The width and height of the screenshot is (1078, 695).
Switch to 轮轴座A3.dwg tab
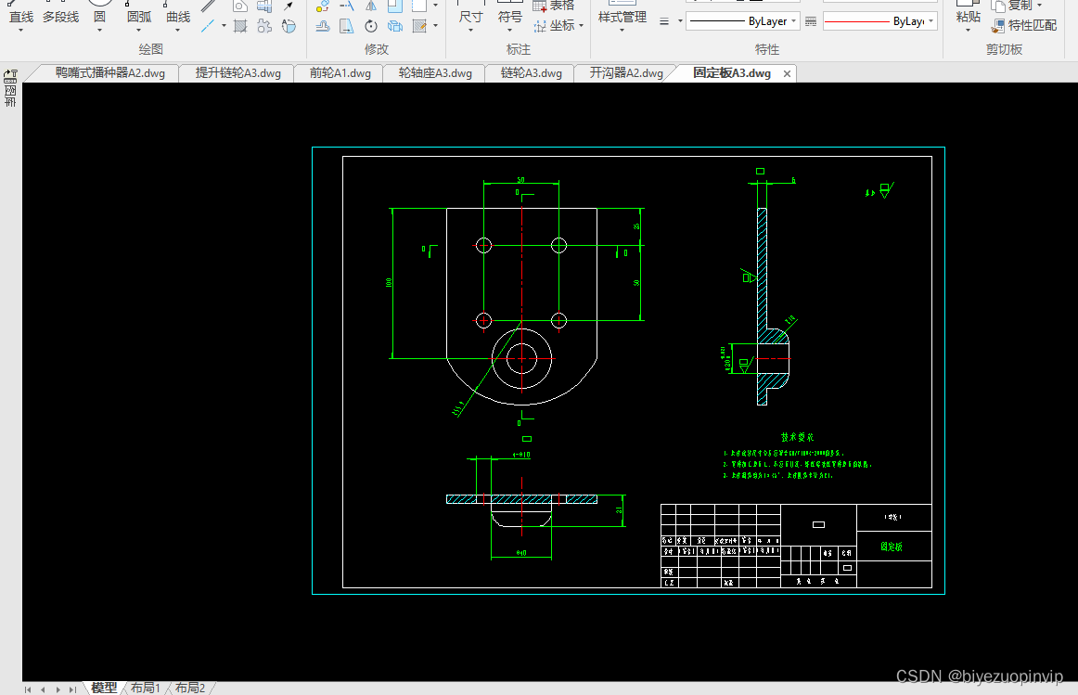tap(435, 73)
